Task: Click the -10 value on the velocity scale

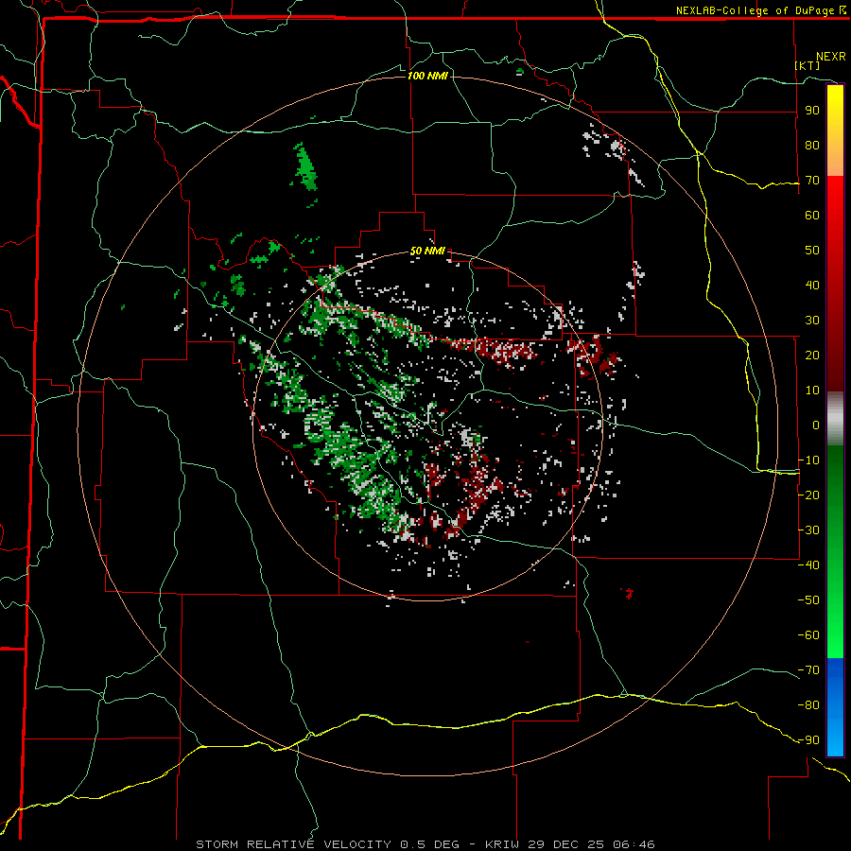Action: coord(808,460)
